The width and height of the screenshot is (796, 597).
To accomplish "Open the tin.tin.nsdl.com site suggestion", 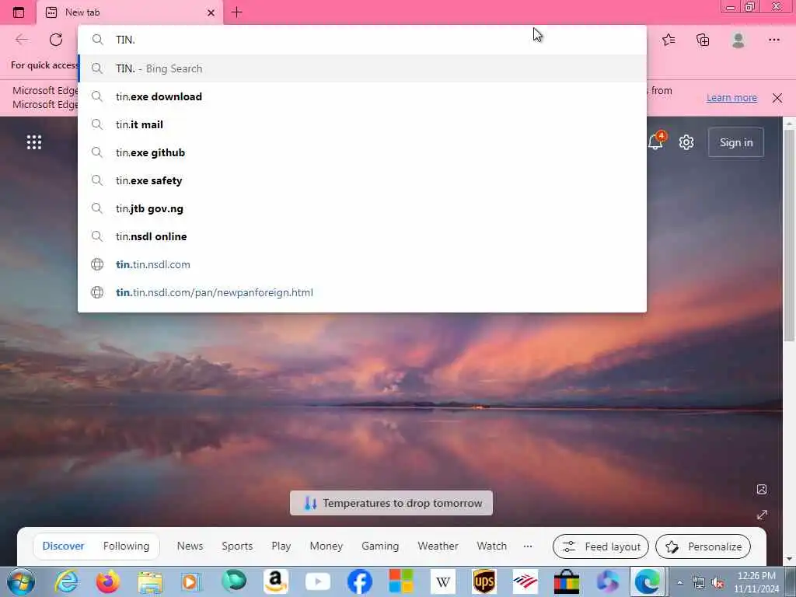I will point(362,264).
